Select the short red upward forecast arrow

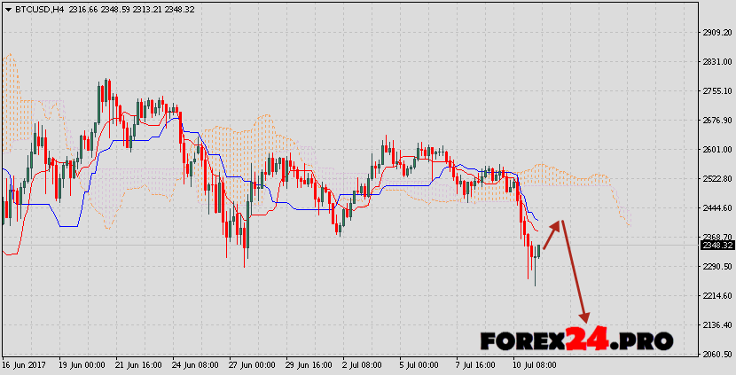[552, 234]
